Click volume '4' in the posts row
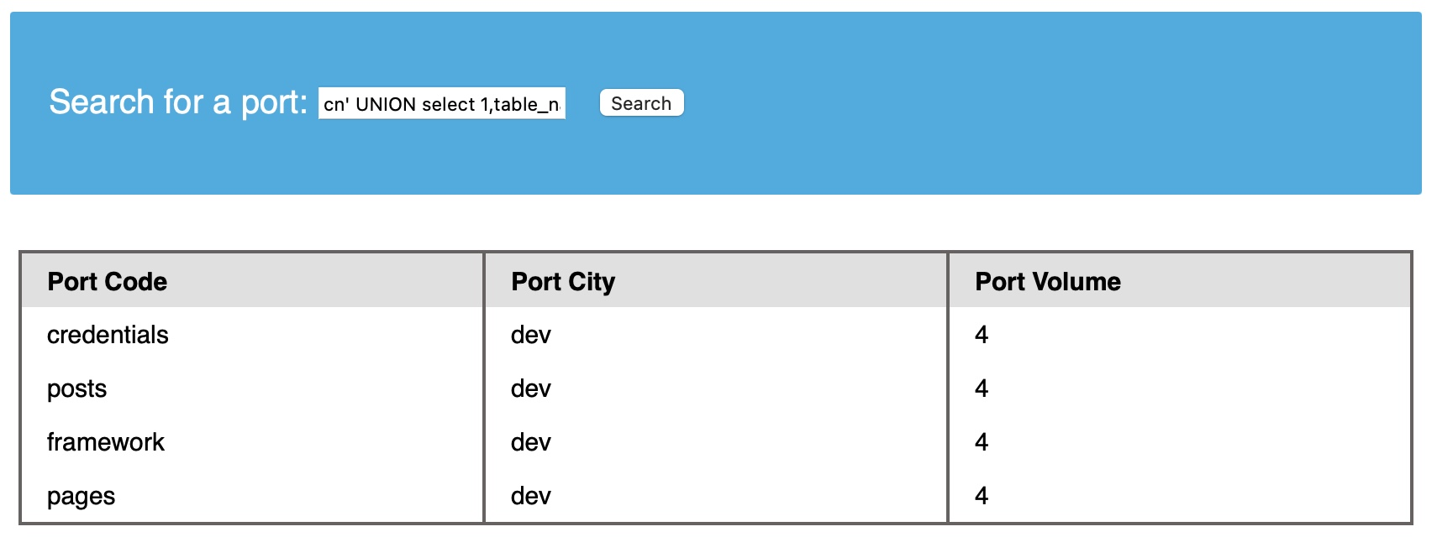 (982, 388)
